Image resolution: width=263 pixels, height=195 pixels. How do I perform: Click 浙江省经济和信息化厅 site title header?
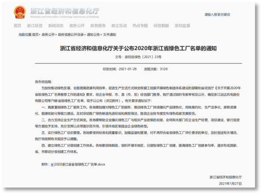[64, 11]
